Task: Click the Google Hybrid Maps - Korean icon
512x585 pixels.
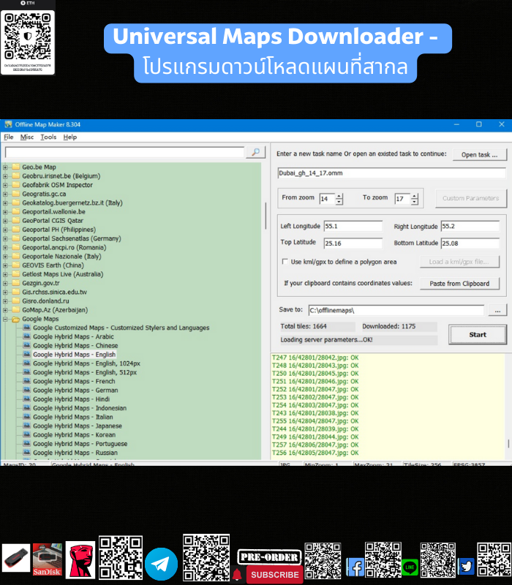Action: (27, 435)
